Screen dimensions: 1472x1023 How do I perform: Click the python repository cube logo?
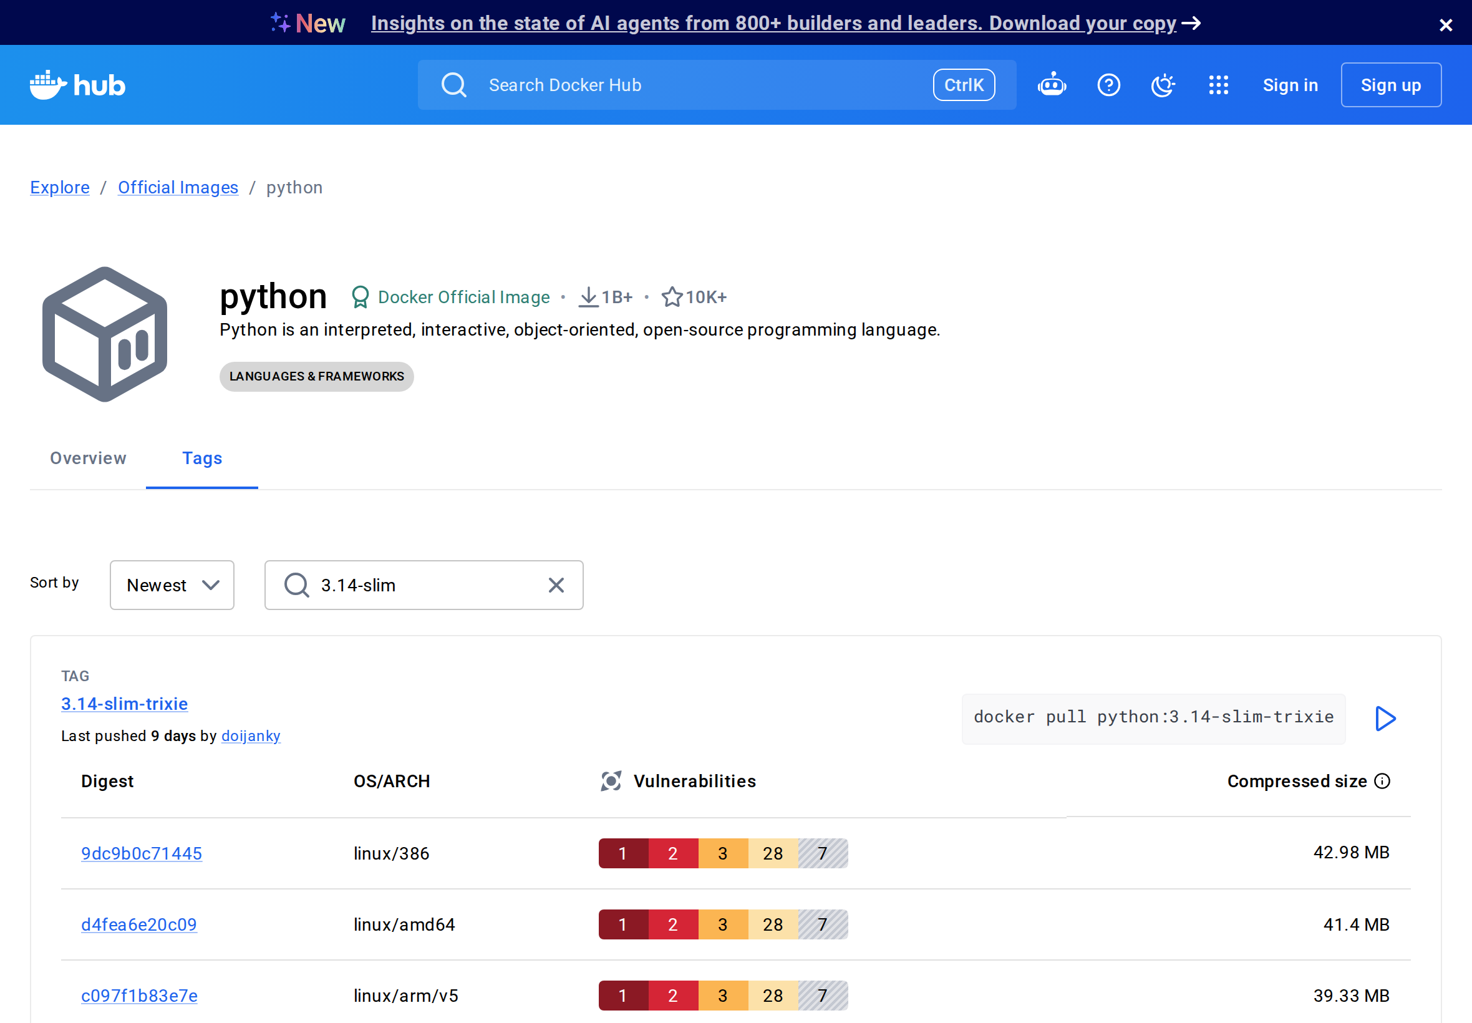(104, 334)
